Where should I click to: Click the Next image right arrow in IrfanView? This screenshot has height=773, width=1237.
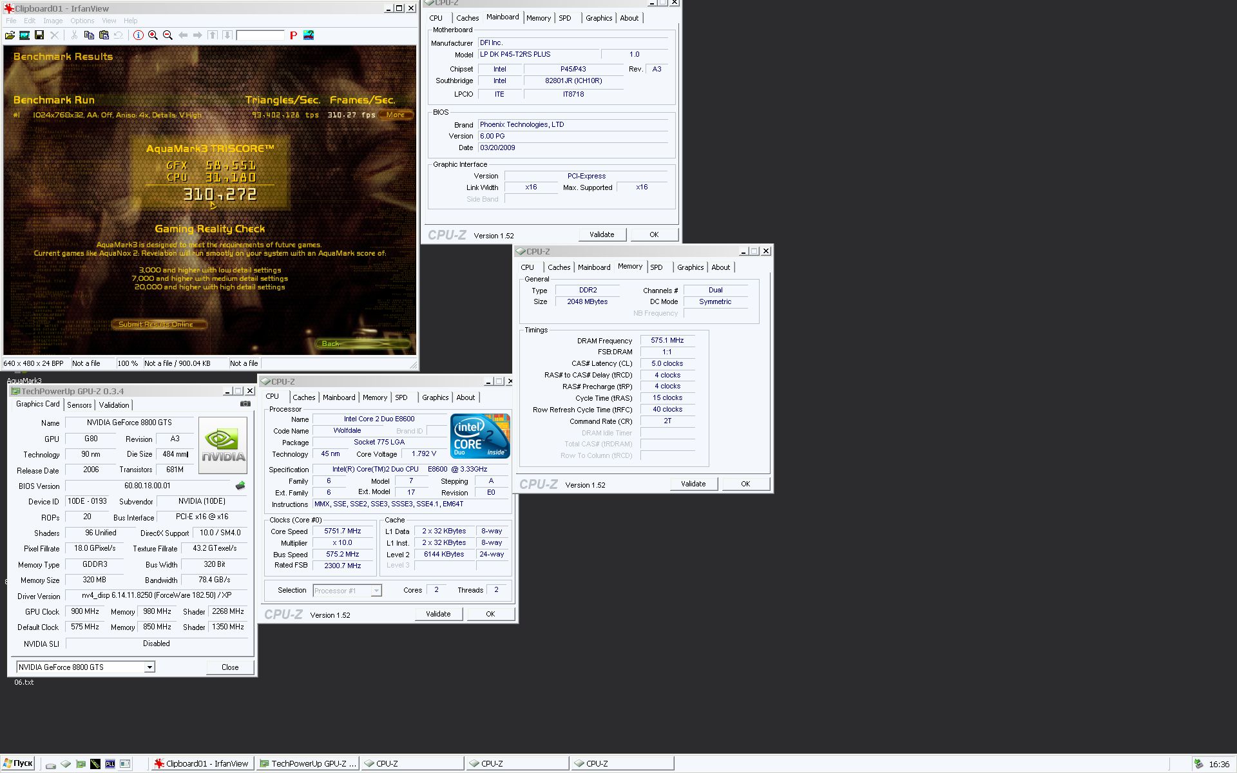click(x=197, y=35)
